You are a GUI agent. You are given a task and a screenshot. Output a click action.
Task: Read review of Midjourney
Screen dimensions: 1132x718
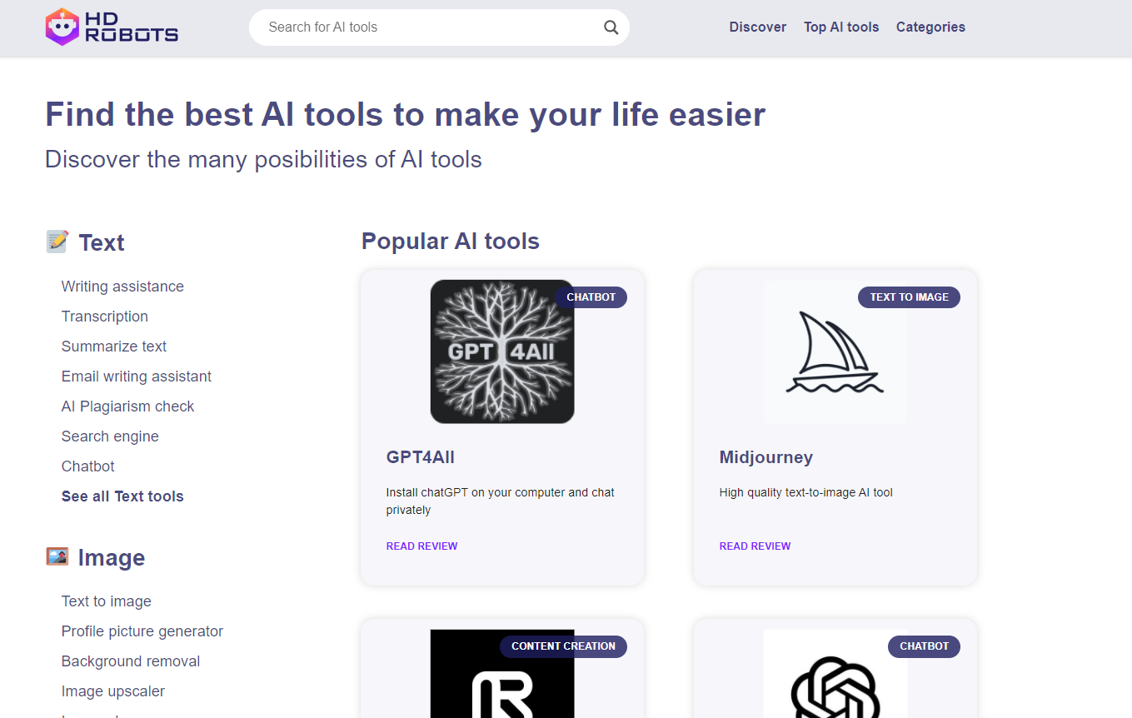755,546
